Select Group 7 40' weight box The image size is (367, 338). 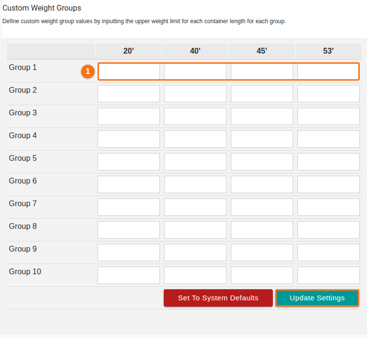tap(195, 207)
